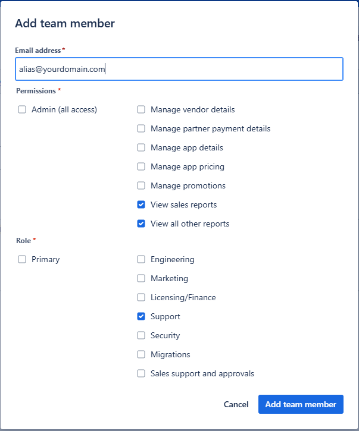The image size is (359, 431).
Task: Check the Admin (all access) checkbox
Action: [22, 109]
